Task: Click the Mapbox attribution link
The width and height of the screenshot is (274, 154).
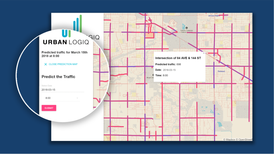Action: (229, 139)
